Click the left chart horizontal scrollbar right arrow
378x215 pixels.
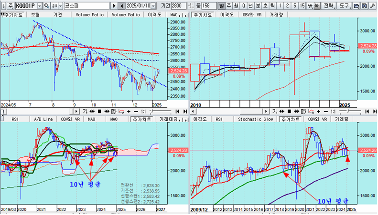[76, 112]
